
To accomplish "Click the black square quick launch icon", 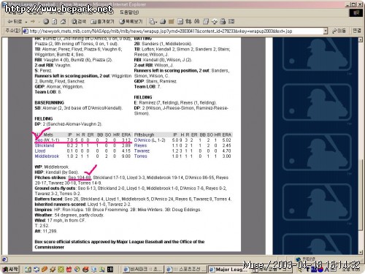I will [x=110, y=270].
